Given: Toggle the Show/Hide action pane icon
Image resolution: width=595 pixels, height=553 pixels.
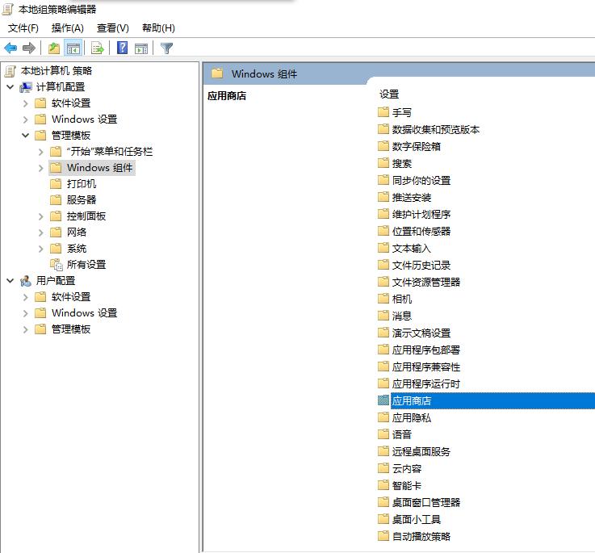Looking at the screenshot, I should [141, 48].
